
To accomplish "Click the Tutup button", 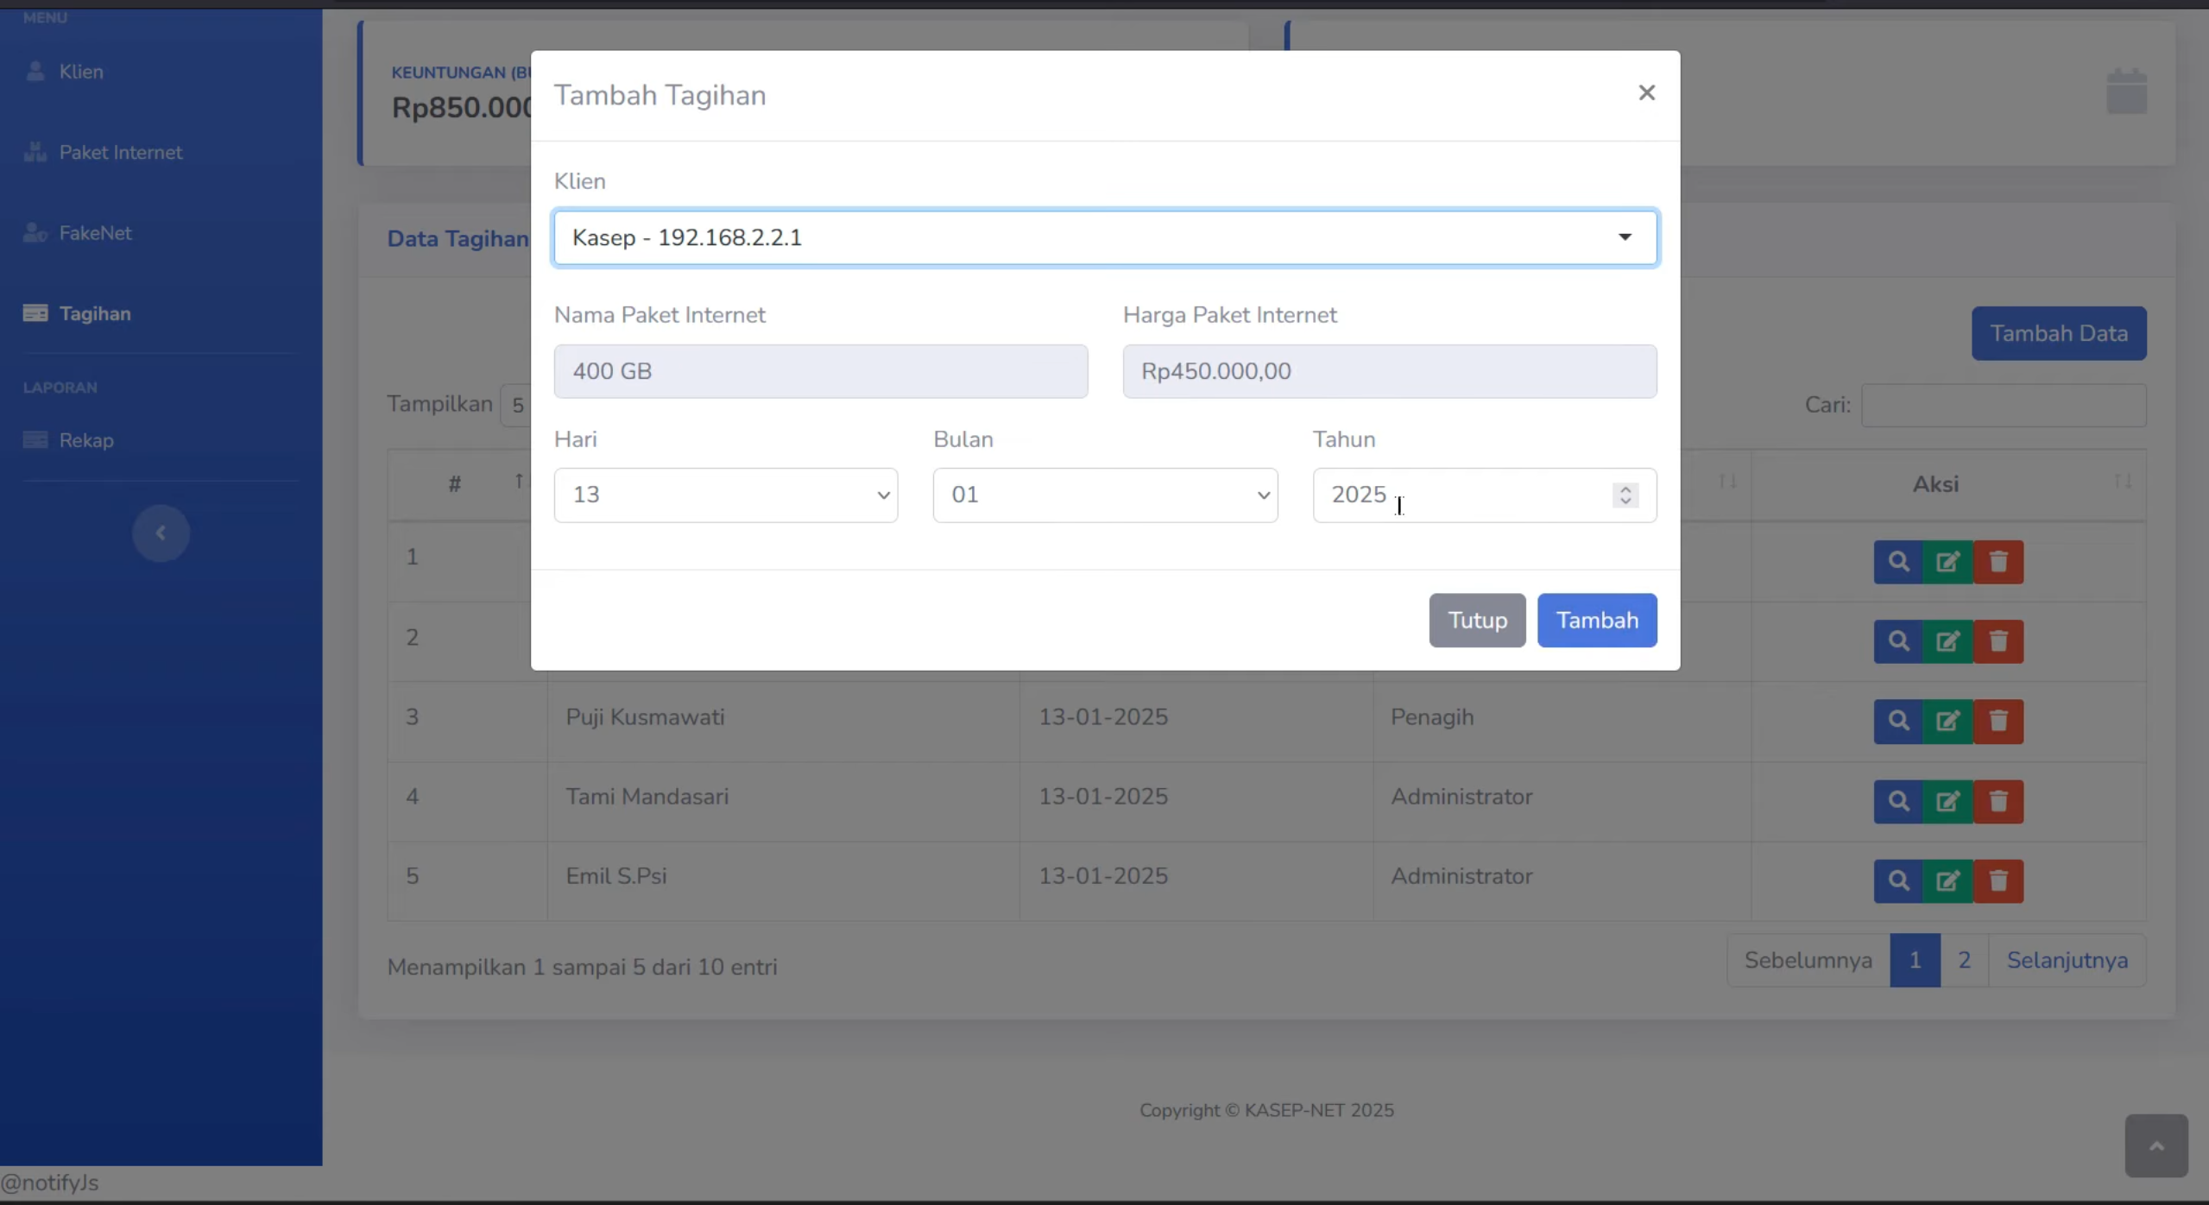I will tap(1477, 620).
